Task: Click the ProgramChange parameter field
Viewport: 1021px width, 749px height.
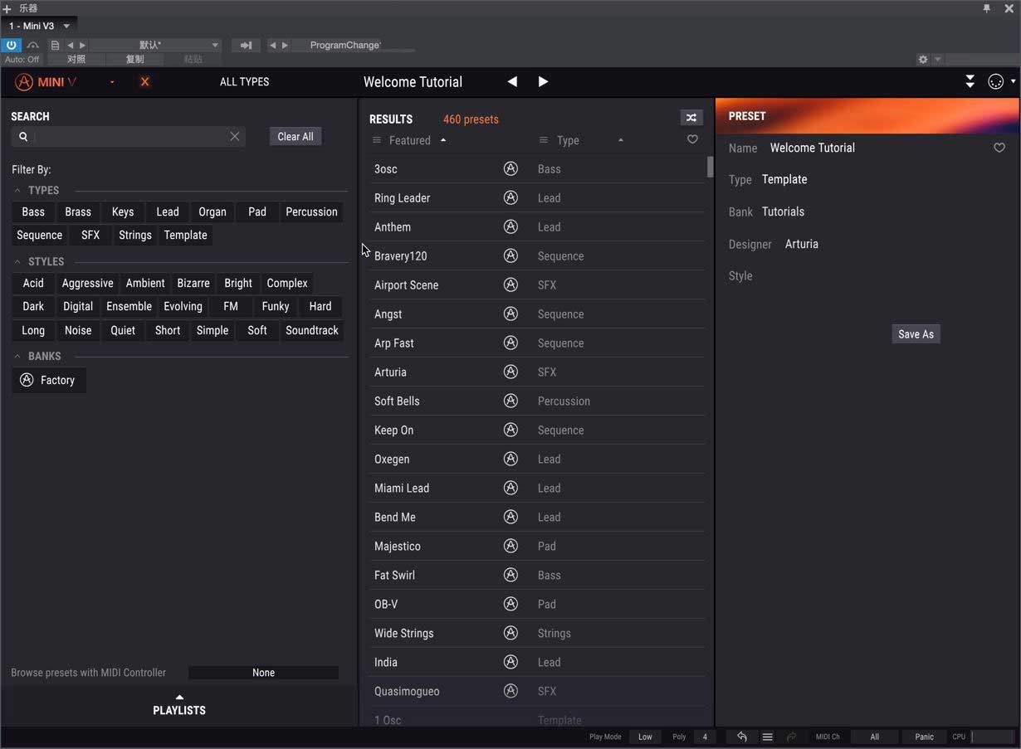Action: pos(344,46)
